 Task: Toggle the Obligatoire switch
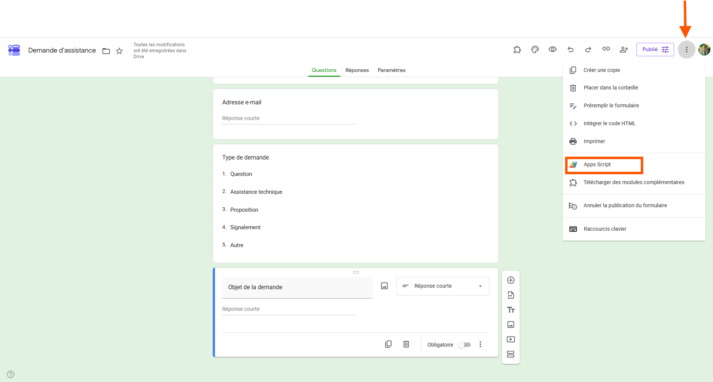464,345
